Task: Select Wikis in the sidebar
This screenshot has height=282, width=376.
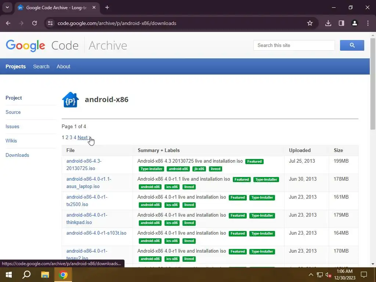Action: point(11,141)
